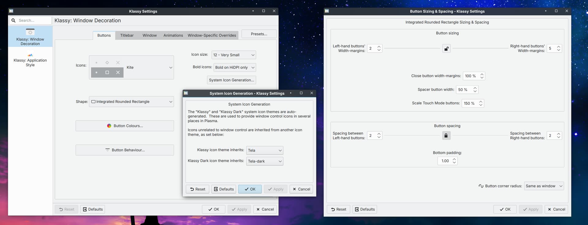Viewport: 588px width, 225px height.
Task: Increase Spacing between Right-hand buttons
Action: (x=559, y=134)
